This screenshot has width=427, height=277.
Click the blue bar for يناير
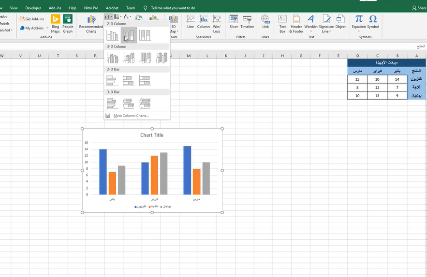click(103, 172)
